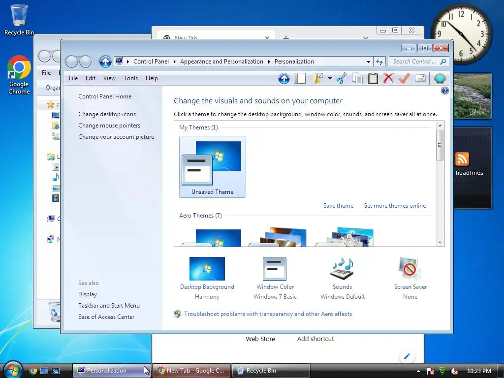
Task: Click the Action Center flag tray icon
Action: (431, 371)
